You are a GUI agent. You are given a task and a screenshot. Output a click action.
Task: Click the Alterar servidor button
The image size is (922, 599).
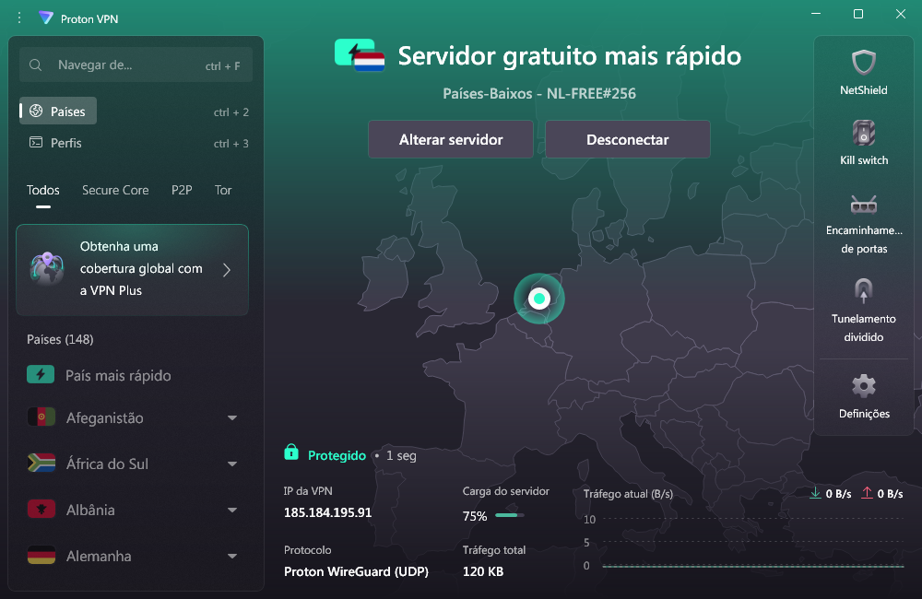tap(451, 139)
